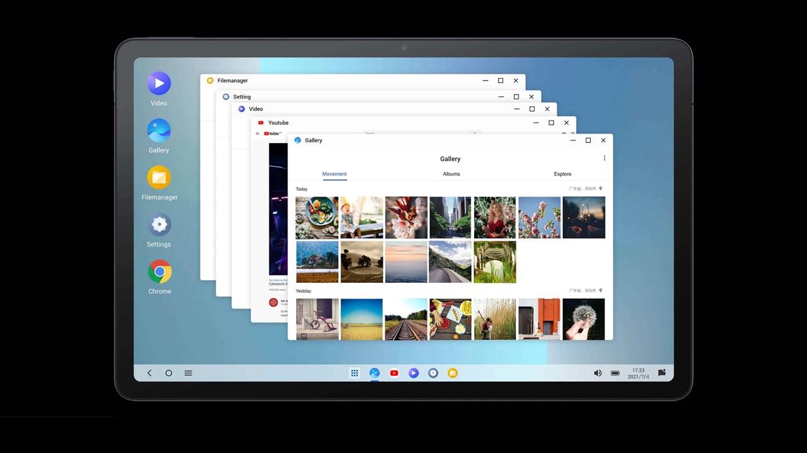Open Filemanager from the desktop

pyautogui.click(x=158, y=177)
